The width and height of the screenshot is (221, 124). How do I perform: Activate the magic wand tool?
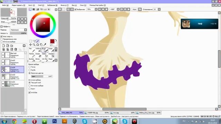(38, 41)
